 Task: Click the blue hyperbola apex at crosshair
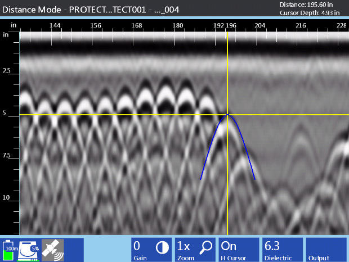pos(227,115)
